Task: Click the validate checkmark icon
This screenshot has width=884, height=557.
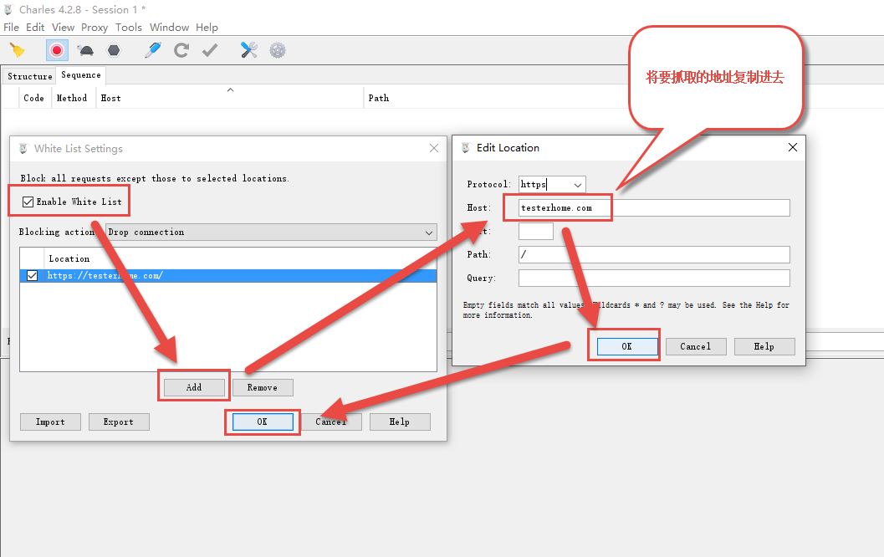Action: click(x=210, y=51)
